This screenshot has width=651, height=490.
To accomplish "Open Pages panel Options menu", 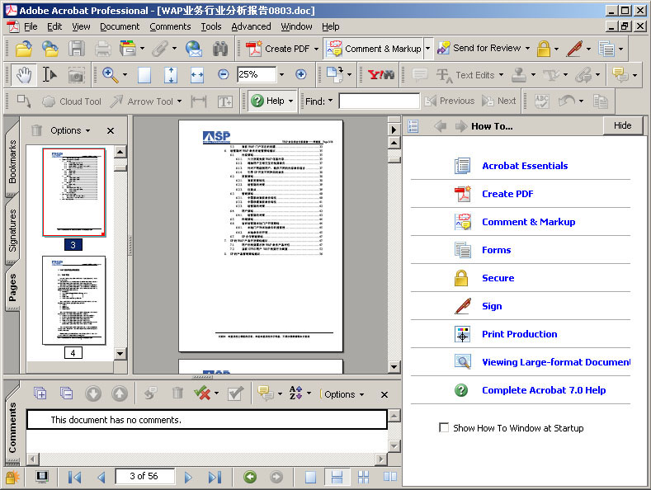I will point(70,130).
